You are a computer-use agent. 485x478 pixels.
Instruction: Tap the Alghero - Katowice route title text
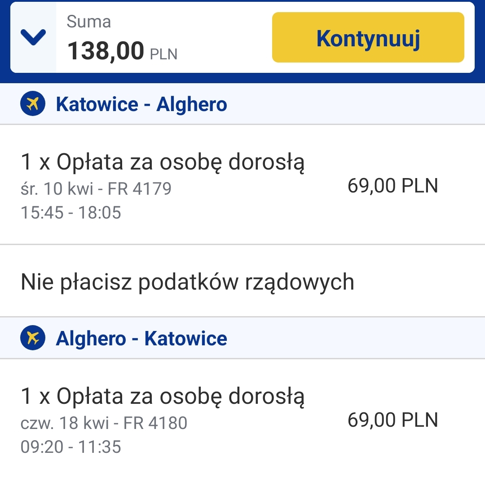(141, 338)
